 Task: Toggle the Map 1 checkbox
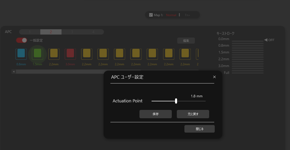pyautogui.click(x=151, y=15)
